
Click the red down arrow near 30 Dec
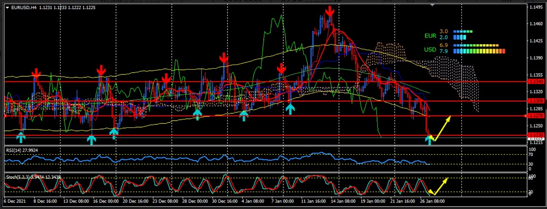click(223, 58)
